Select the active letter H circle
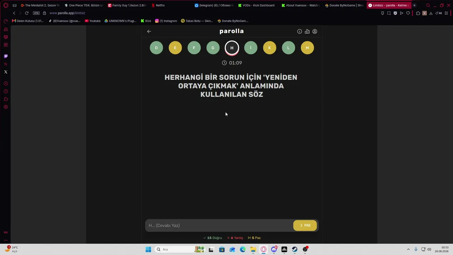 (232, 48)
